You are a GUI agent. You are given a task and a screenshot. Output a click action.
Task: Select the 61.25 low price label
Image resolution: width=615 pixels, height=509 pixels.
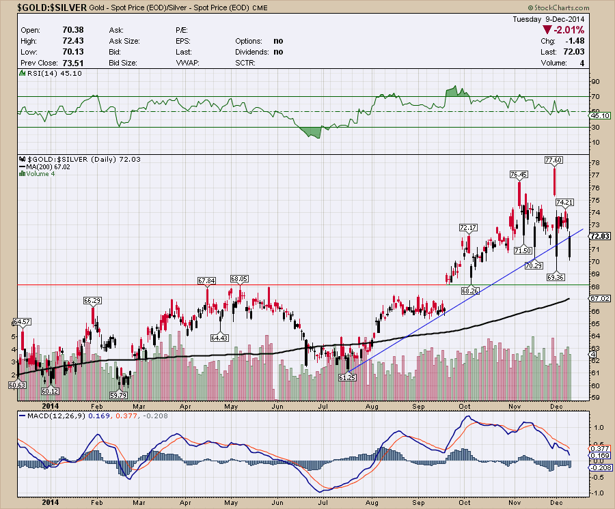tap(348, 377)
